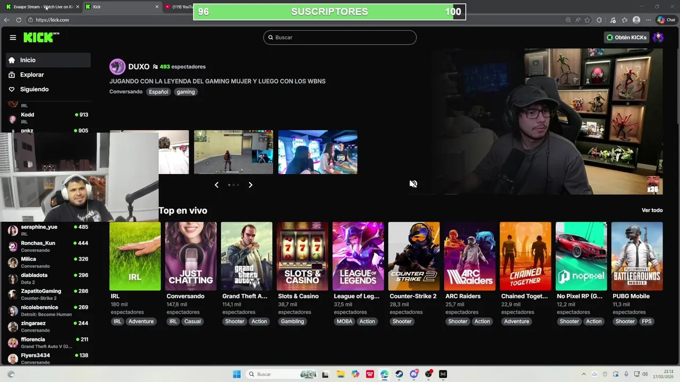Open the DUXO channel name link

(x=139, y=66)
